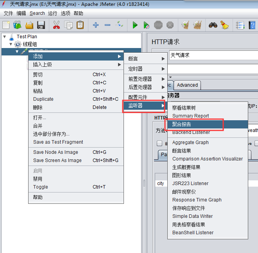
Task: Choose Summary Report listener
Action: (x=208, y=116)
